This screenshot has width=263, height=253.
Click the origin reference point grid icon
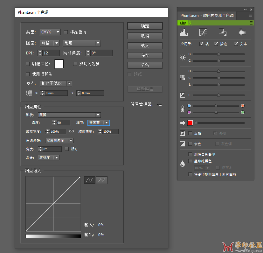click(29, 93)
